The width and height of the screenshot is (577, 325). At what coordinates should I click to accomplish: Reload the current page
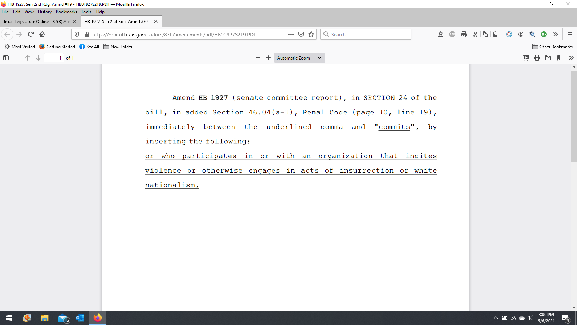pyautogui.click(x=31, y=34)
